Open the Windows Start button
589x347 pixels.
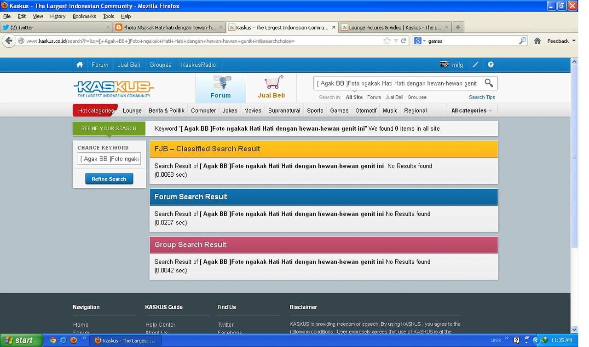click(22, 341)
